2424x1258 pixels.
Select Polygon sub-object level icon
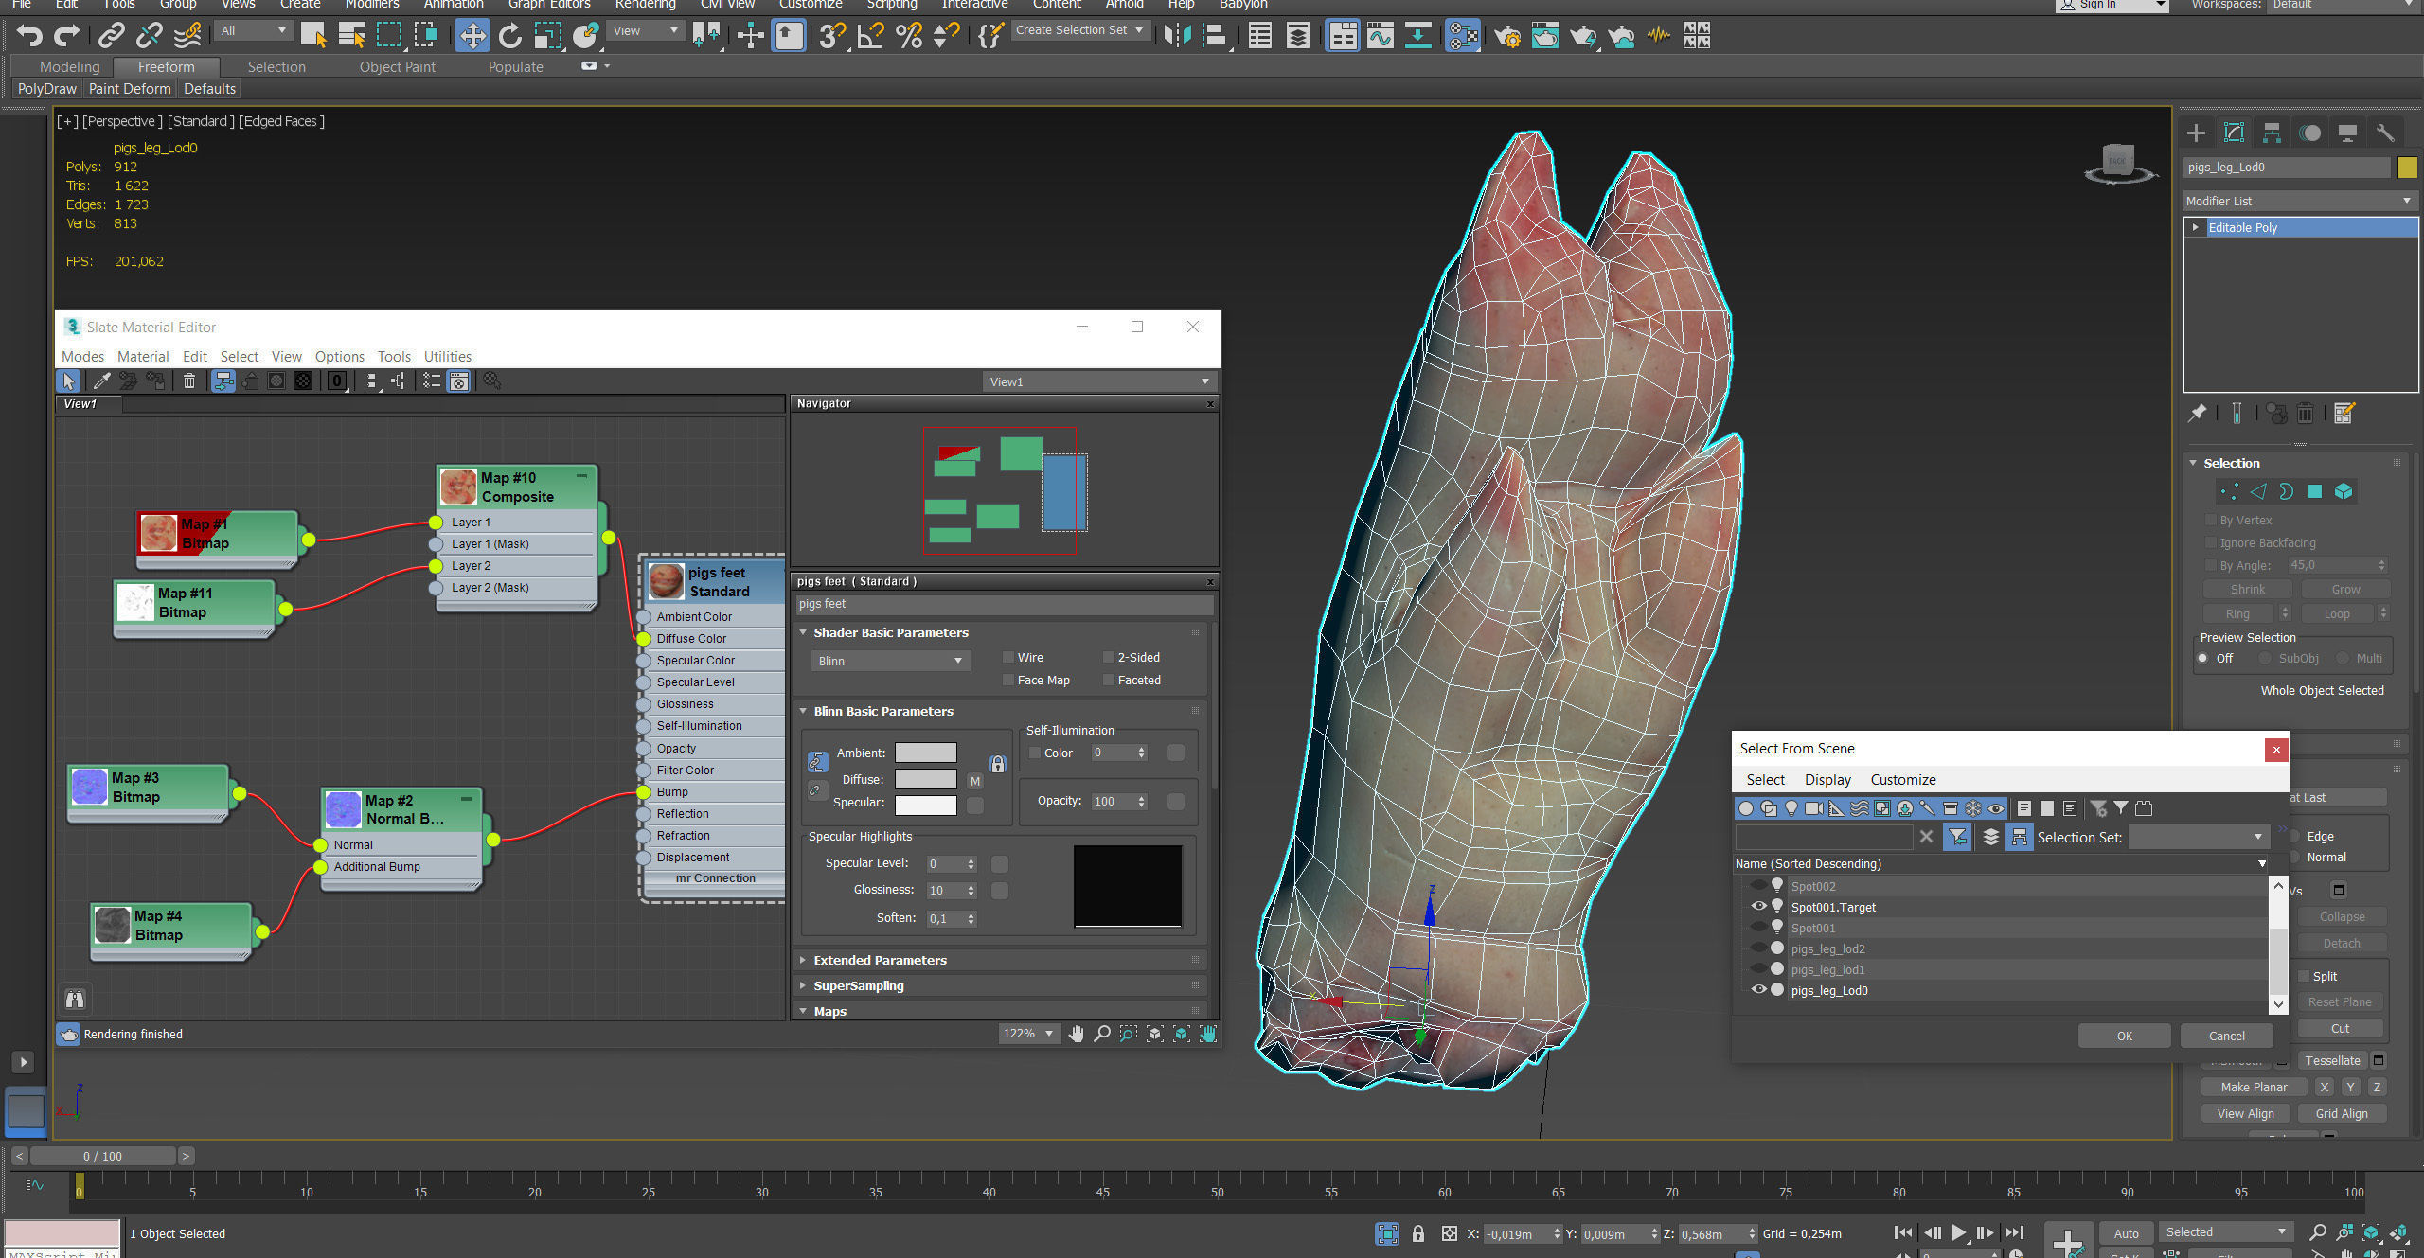(x=2315, y=491)
